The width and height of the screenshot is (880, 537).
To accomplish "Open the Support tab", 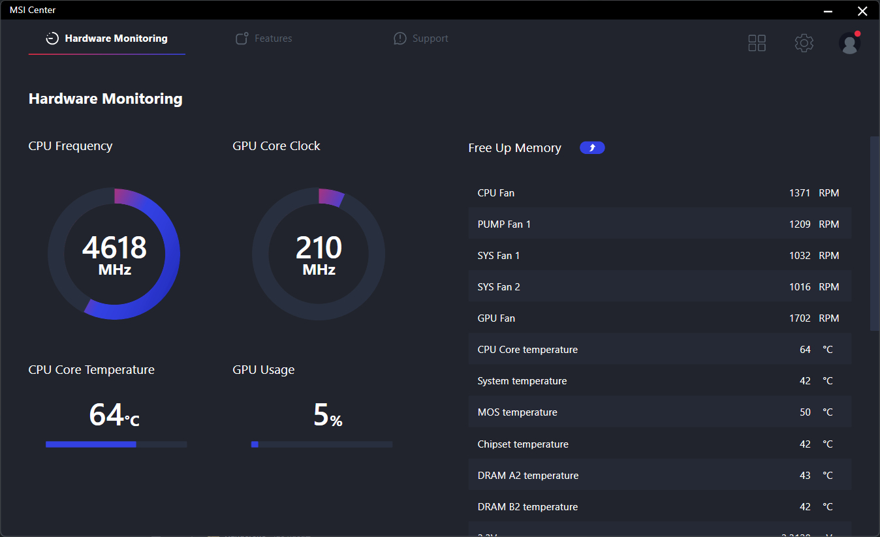I will (421, 38).
